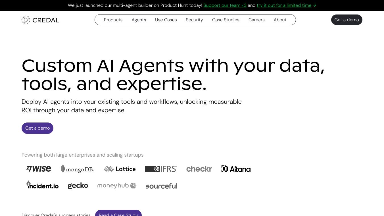
Task: Visit the Careers page
Action: (256, 20)
